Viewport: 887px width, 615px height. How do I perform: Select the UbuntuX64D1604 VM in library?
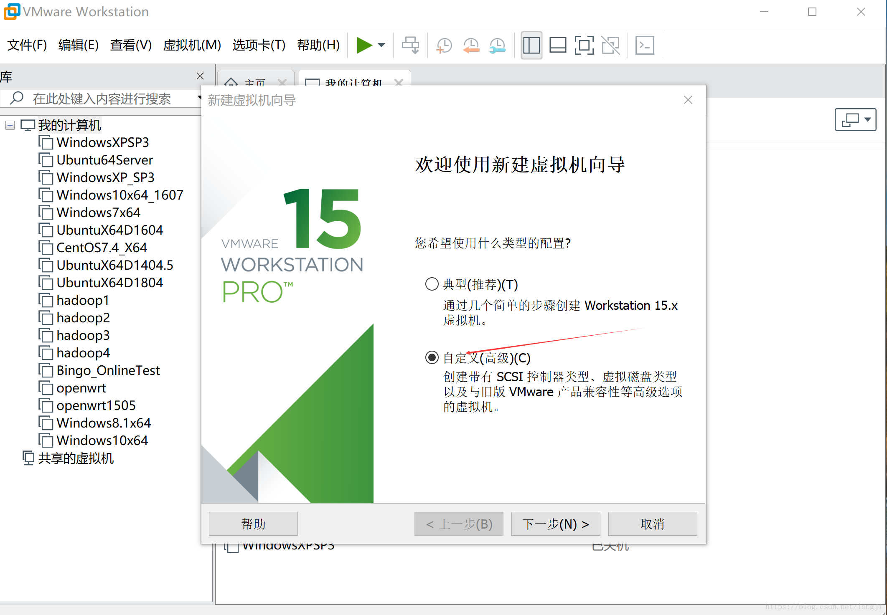pos(109,230)
